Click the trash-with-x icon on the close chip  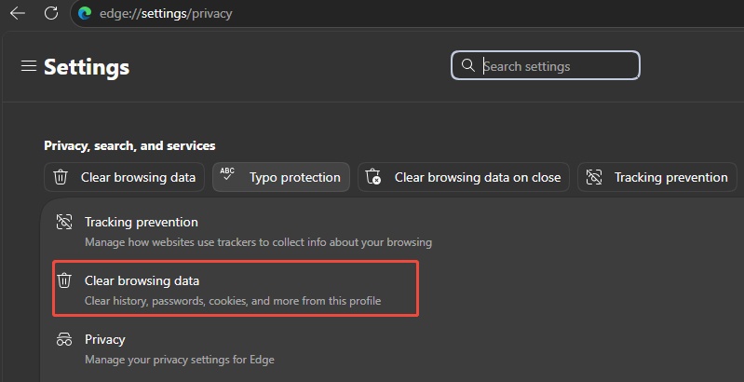[373, 176]
